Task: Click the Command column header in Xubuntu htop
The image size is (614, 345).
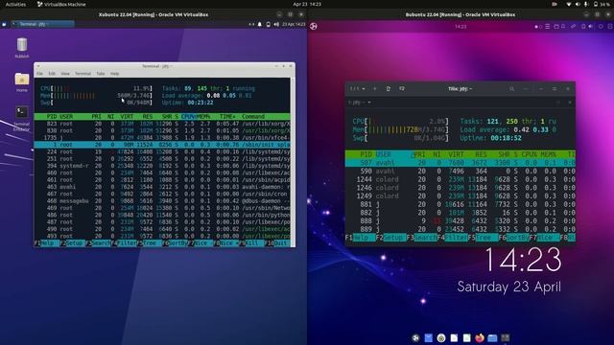Action: coord(253,117)
